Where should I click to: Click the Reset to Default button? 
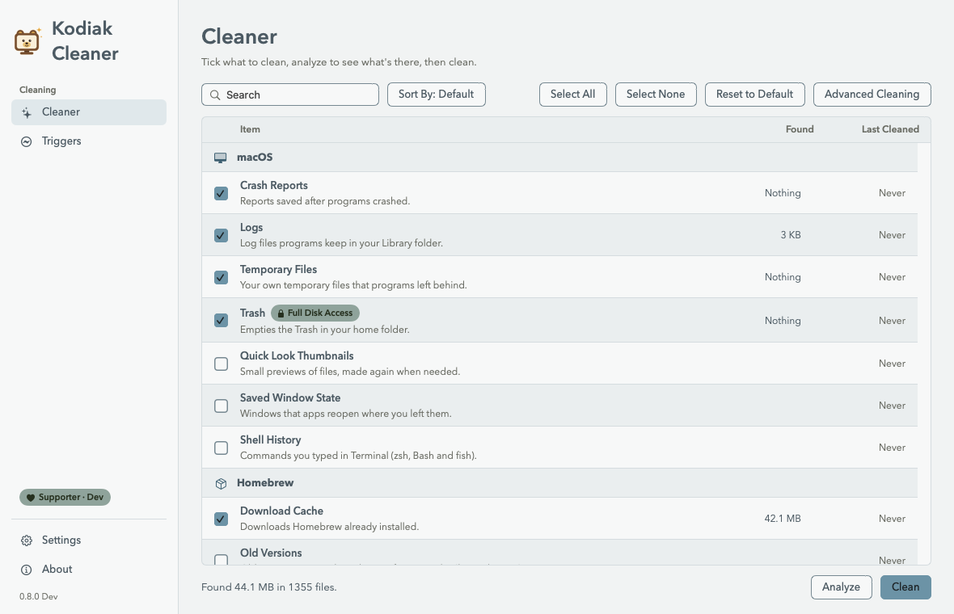[x=754, y=95]
